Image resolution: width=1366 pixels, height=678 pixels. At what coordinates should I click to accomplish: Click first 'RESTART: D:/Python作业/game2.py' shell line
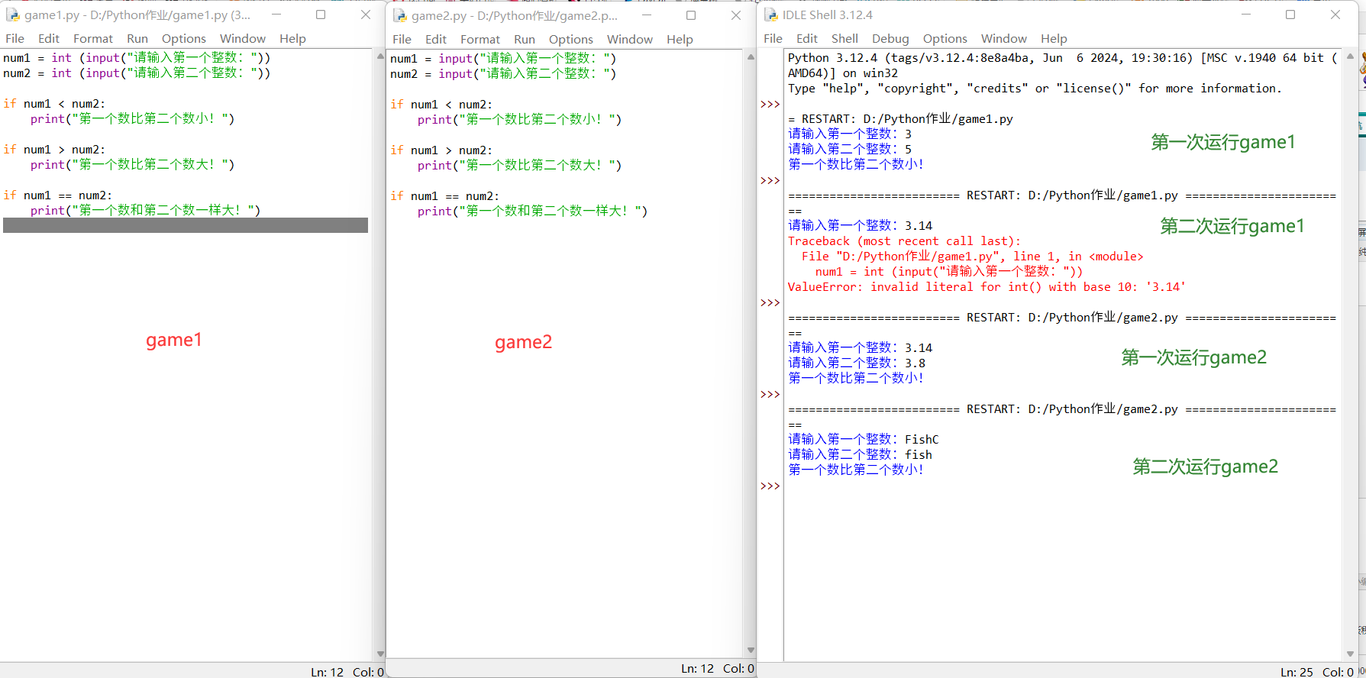[x=1062, y=318]
